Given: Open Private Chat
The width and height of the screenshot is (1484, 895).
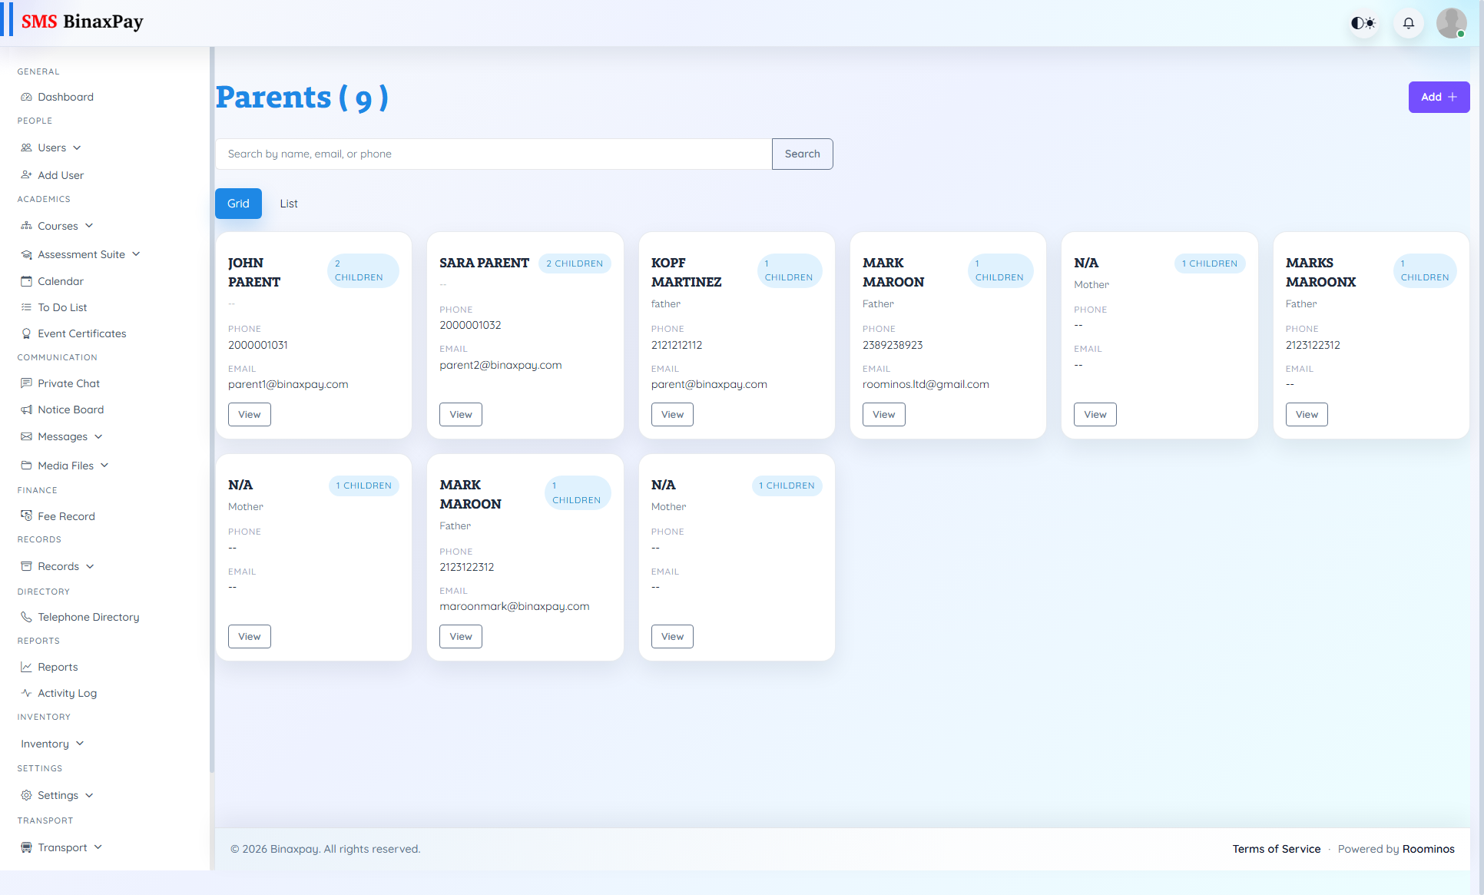Looking at the screenshot, I should click(68, 383).
